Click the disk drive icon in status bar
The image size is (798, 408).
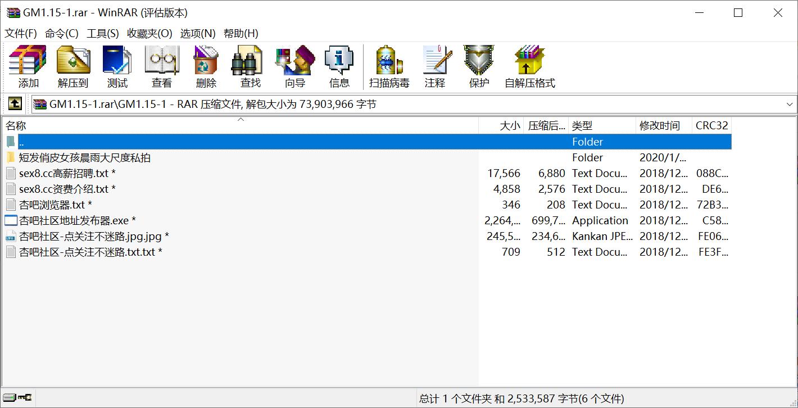coord(9,397)
